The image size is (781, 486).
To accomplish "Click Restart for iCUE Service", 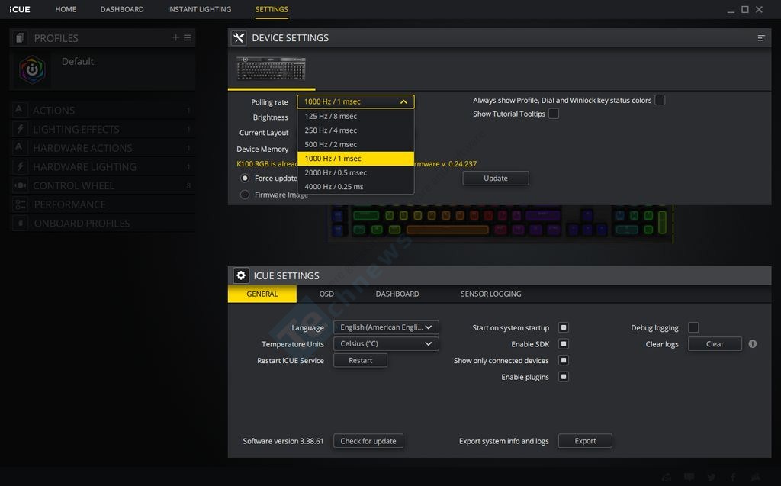I will coord(360,360).
